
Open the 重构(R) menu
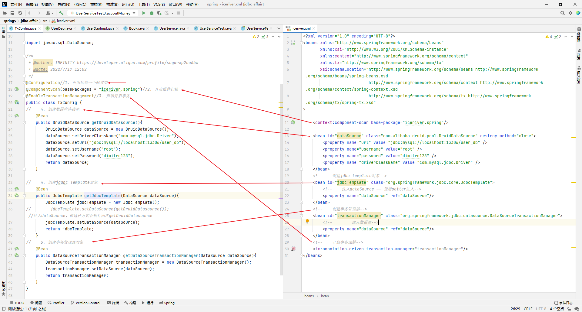click(x=96, y=4)
